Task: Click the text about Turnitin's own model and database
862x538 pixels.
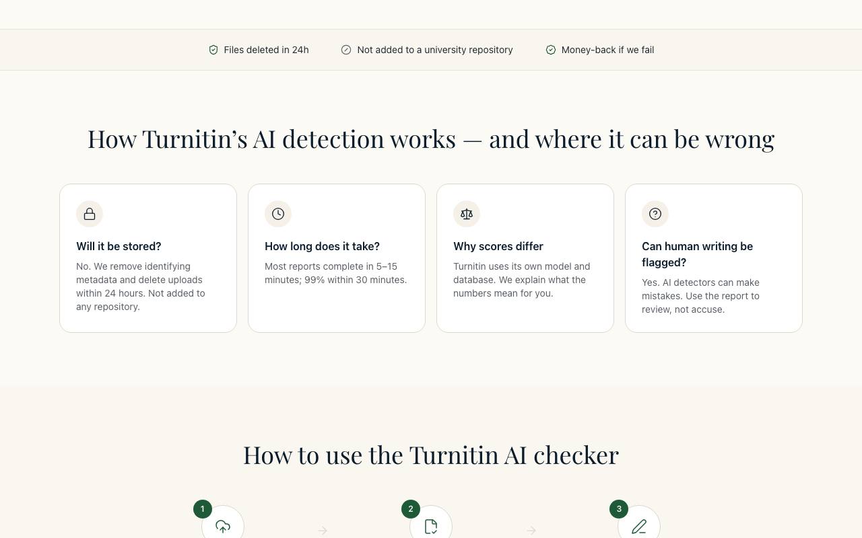Action: tap(521, 280)
